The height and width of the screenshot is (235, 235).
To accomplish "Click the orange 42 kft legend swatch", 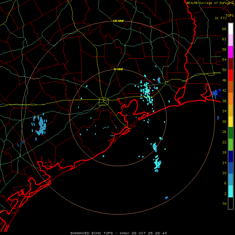I will (x=231, y=98).
